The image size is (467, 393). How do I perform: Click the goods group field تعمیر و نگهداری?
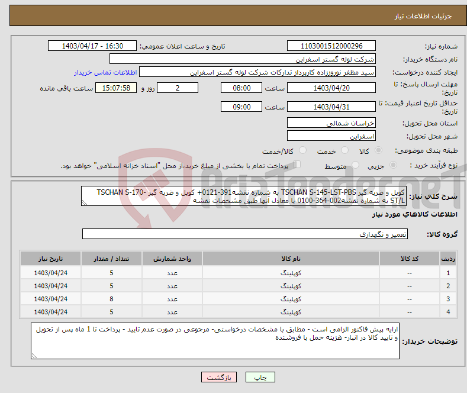[x=245, y=234]
